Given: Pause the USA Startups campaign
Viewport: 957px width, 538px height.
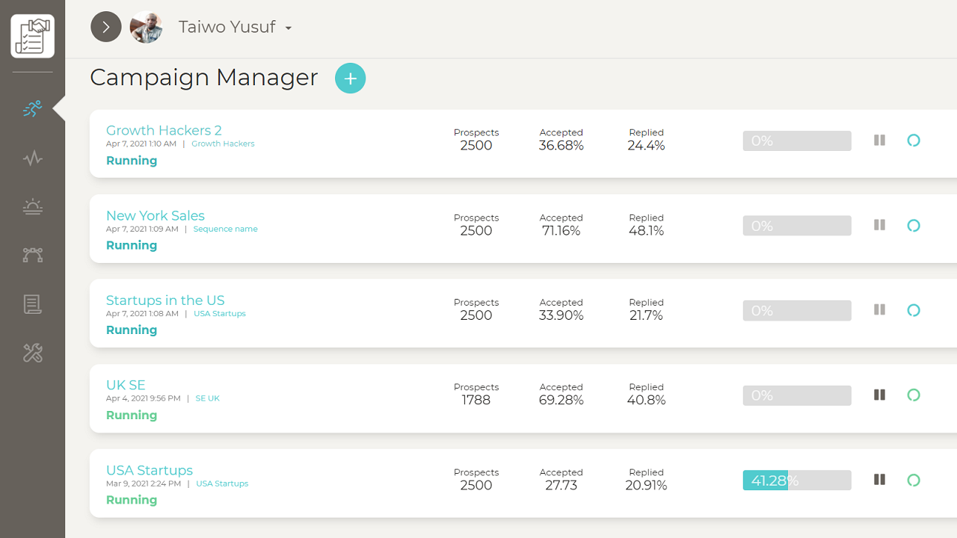Looking at the screenshot, I should point(879,480).
